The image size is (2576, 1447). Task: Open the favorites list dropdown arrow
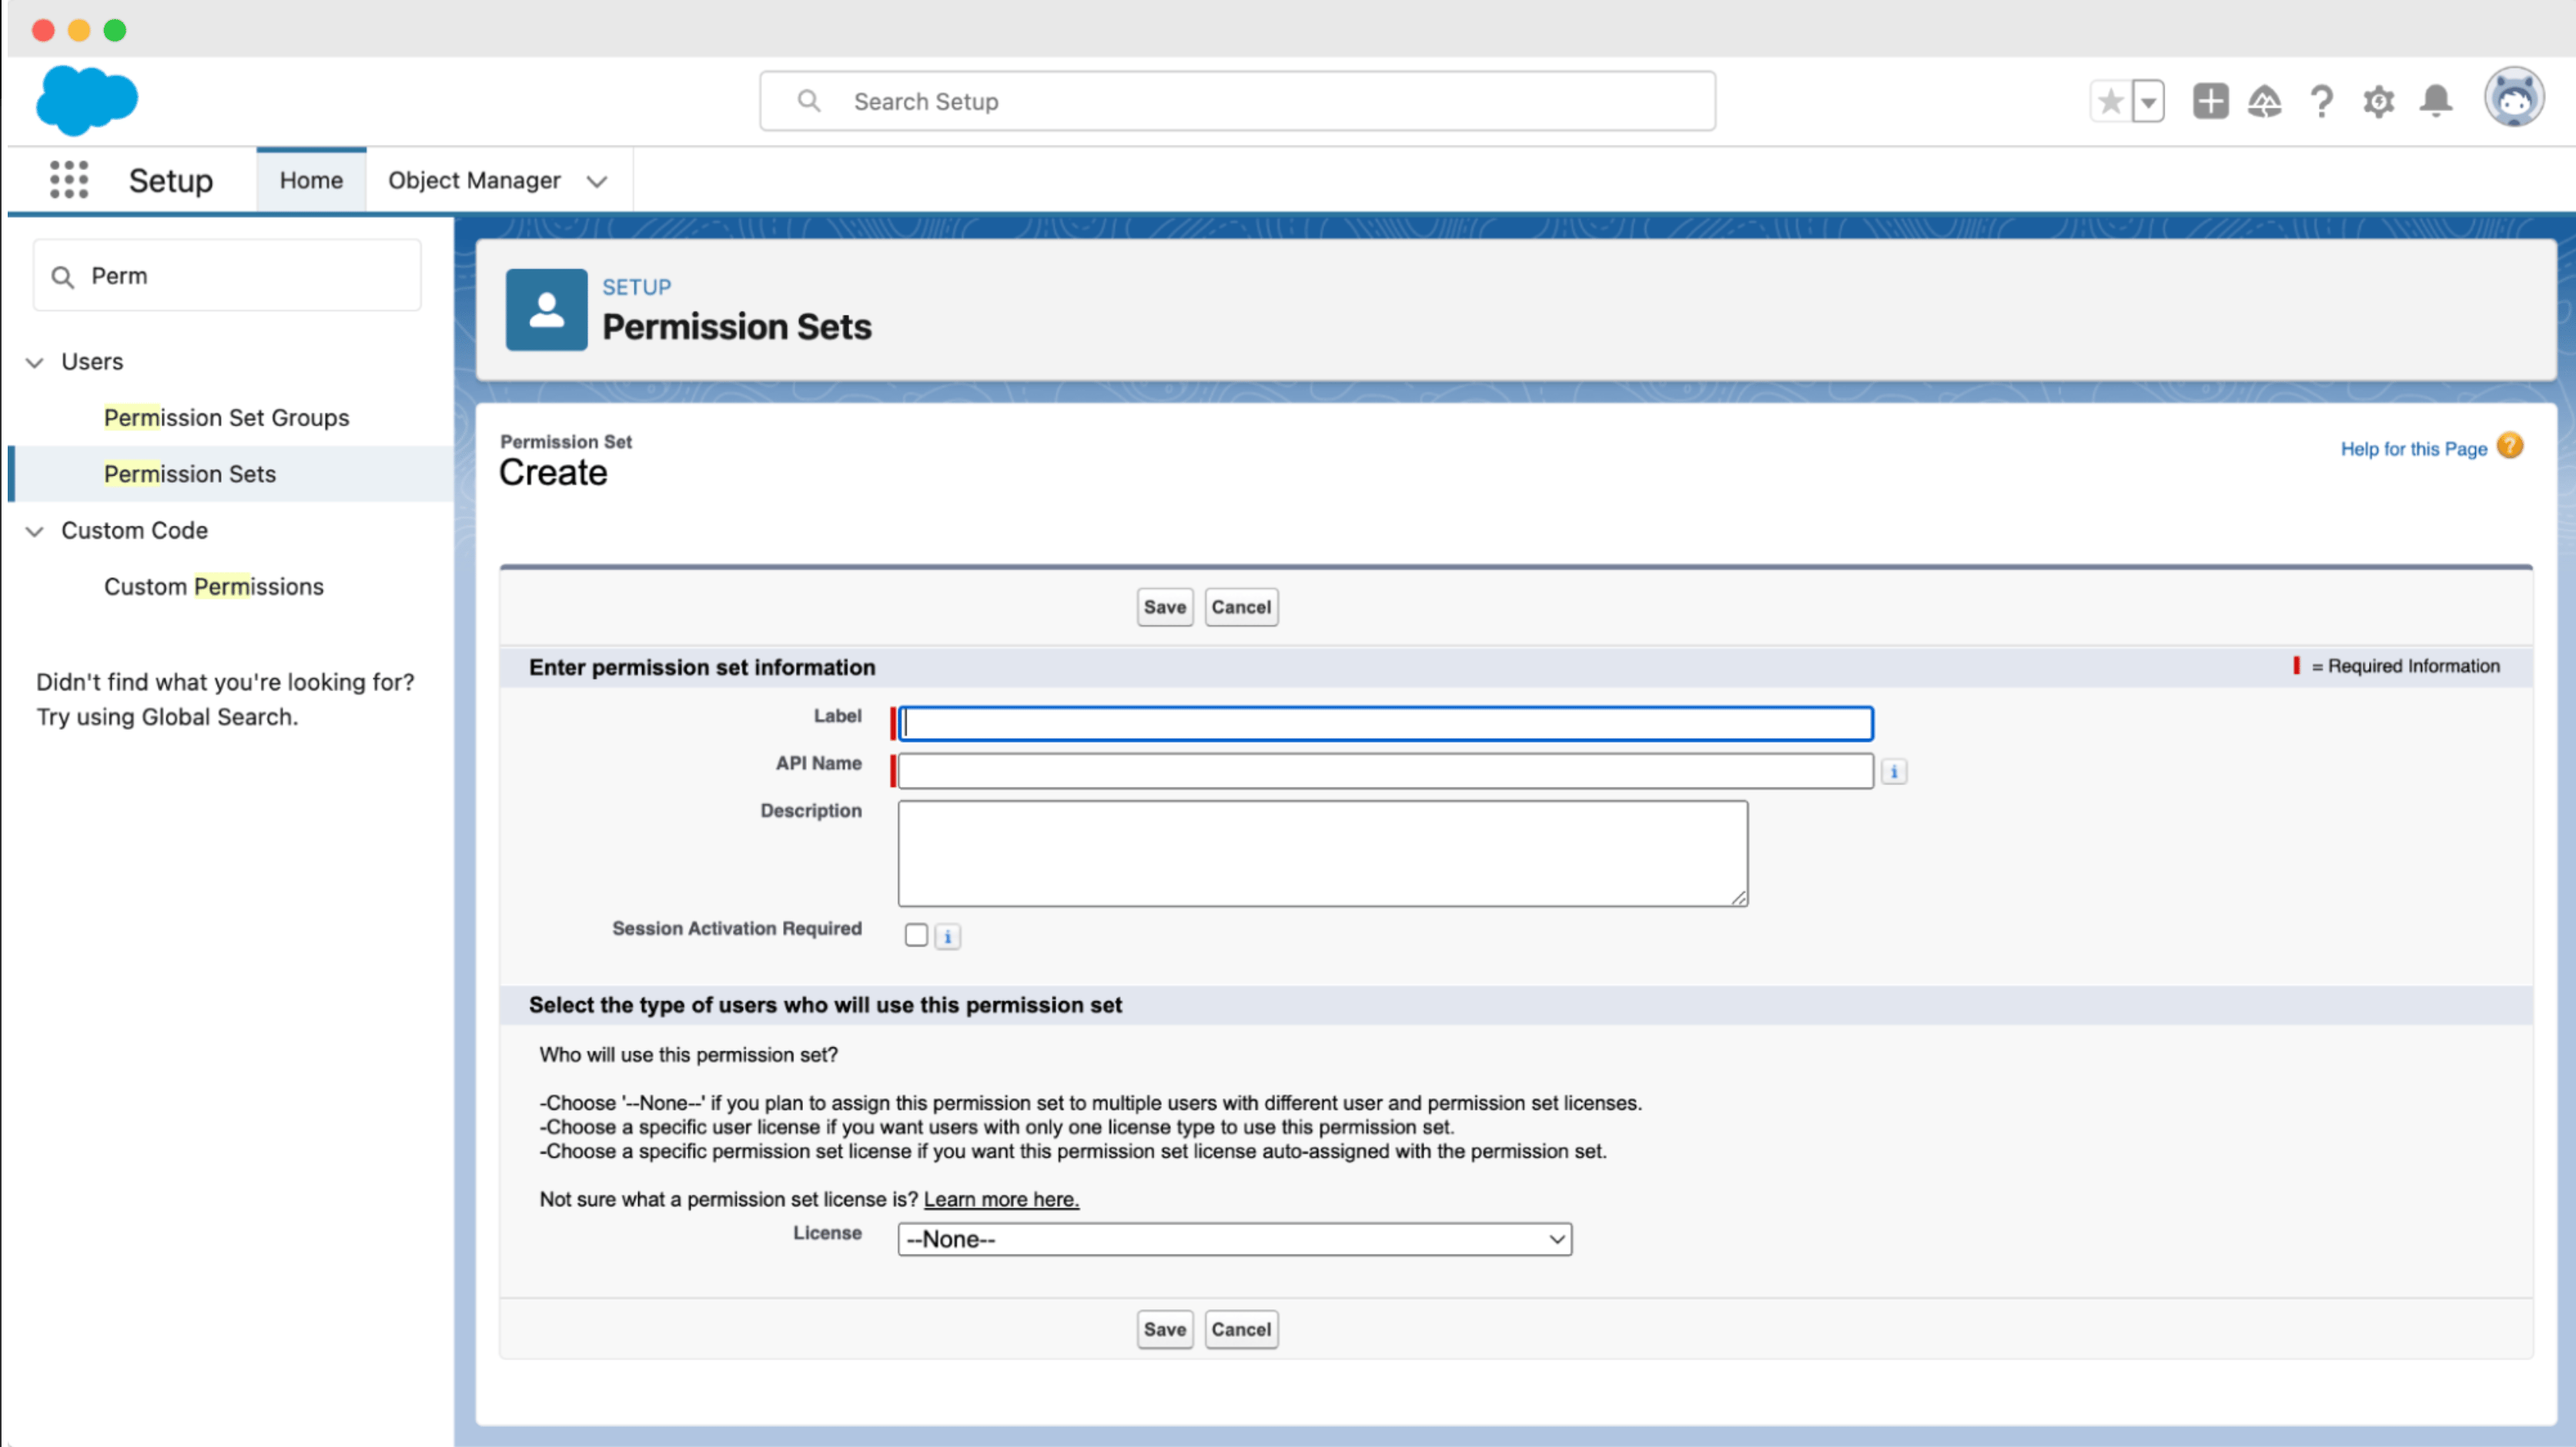pyautogui.click(x=2148, y=101)
